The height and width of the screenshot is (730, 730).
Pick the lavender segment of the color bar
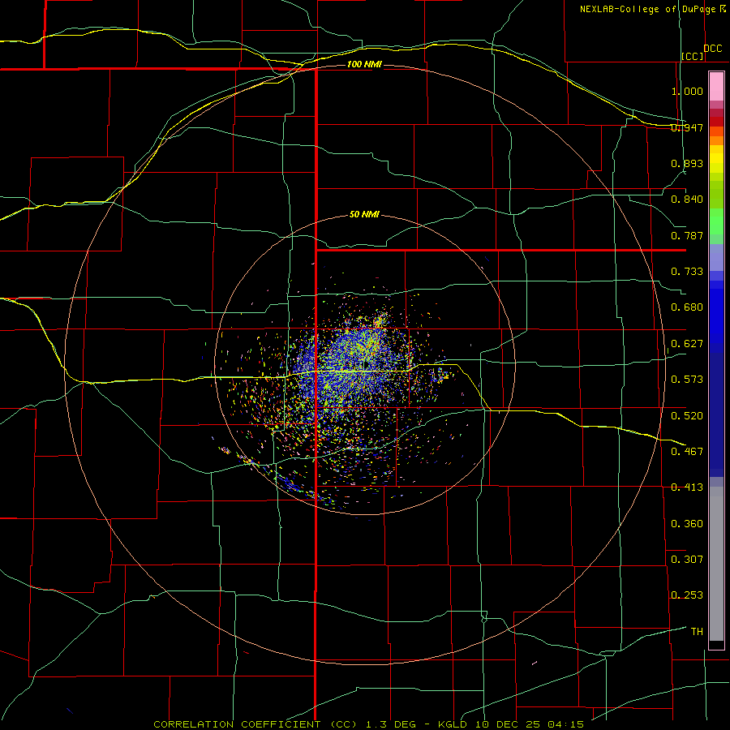pos(716,257)
